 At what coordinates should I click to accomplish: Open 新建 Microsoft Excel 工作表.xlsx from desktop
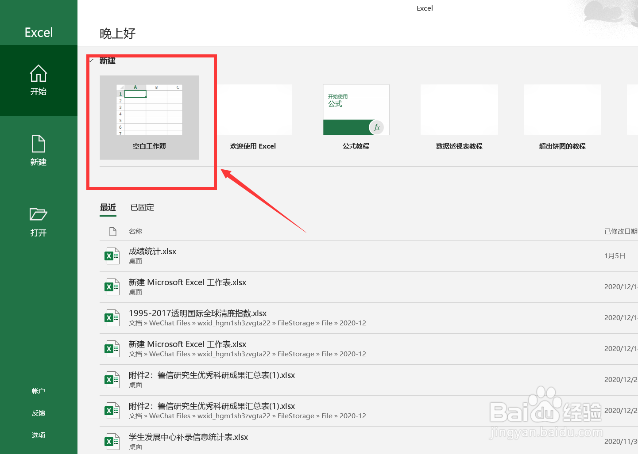point(112,286)
